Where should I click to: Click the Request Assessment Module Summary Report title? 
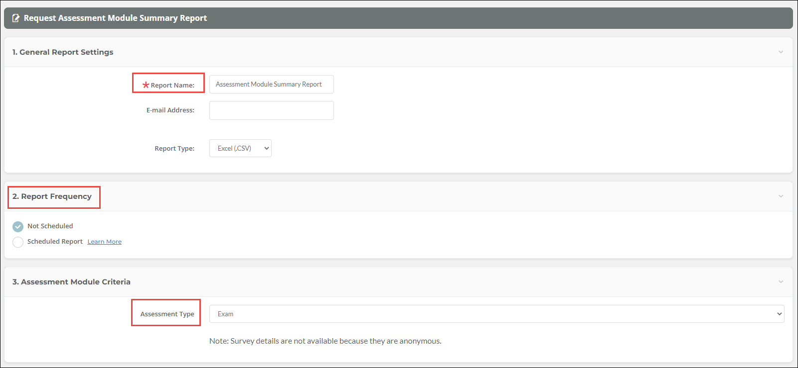(x=115, y=18)
